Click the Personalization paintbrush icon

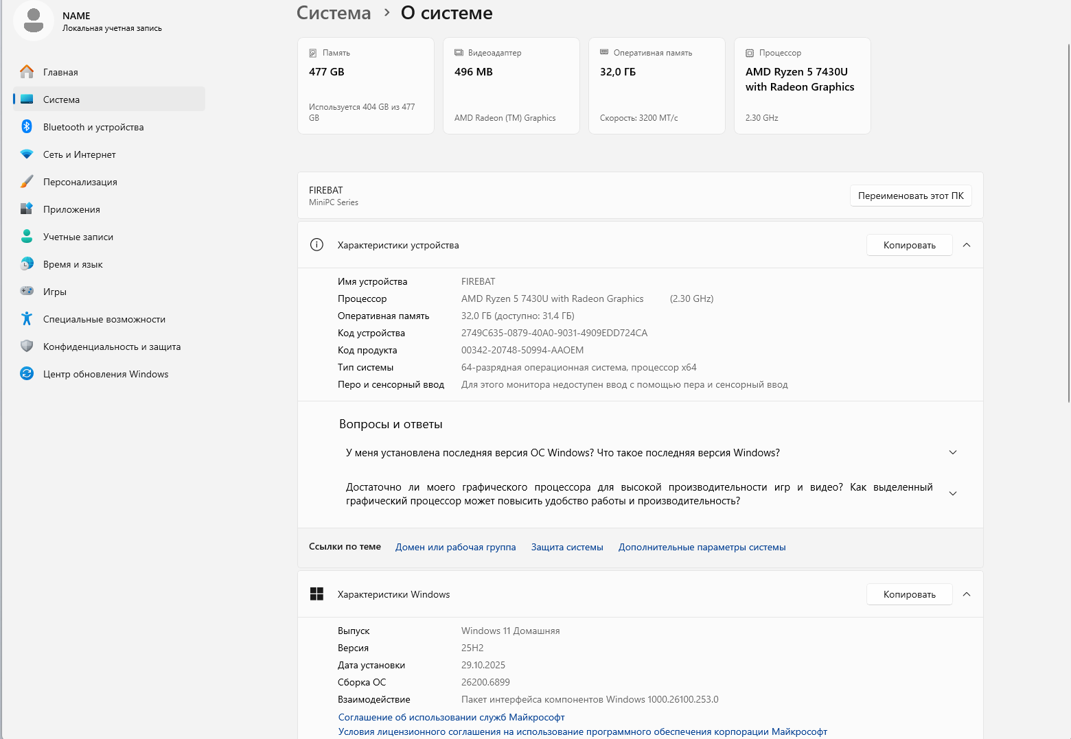coord(27,182)
